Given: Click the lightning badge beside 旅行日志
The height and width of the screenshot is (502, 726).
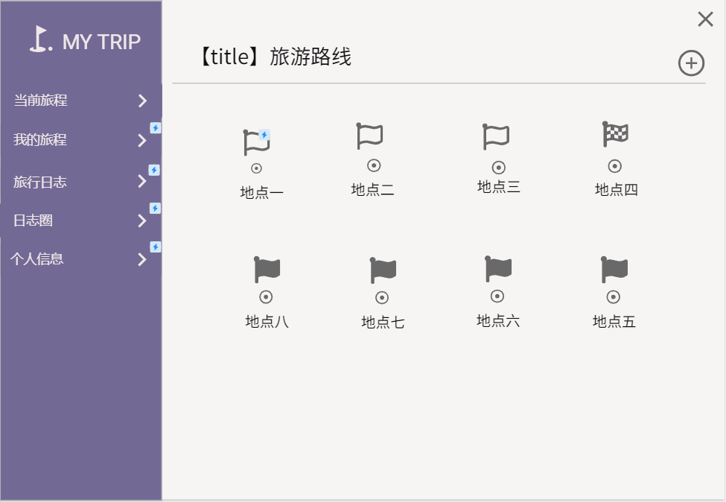Looking at the screenshot, I should click(154, 170).
